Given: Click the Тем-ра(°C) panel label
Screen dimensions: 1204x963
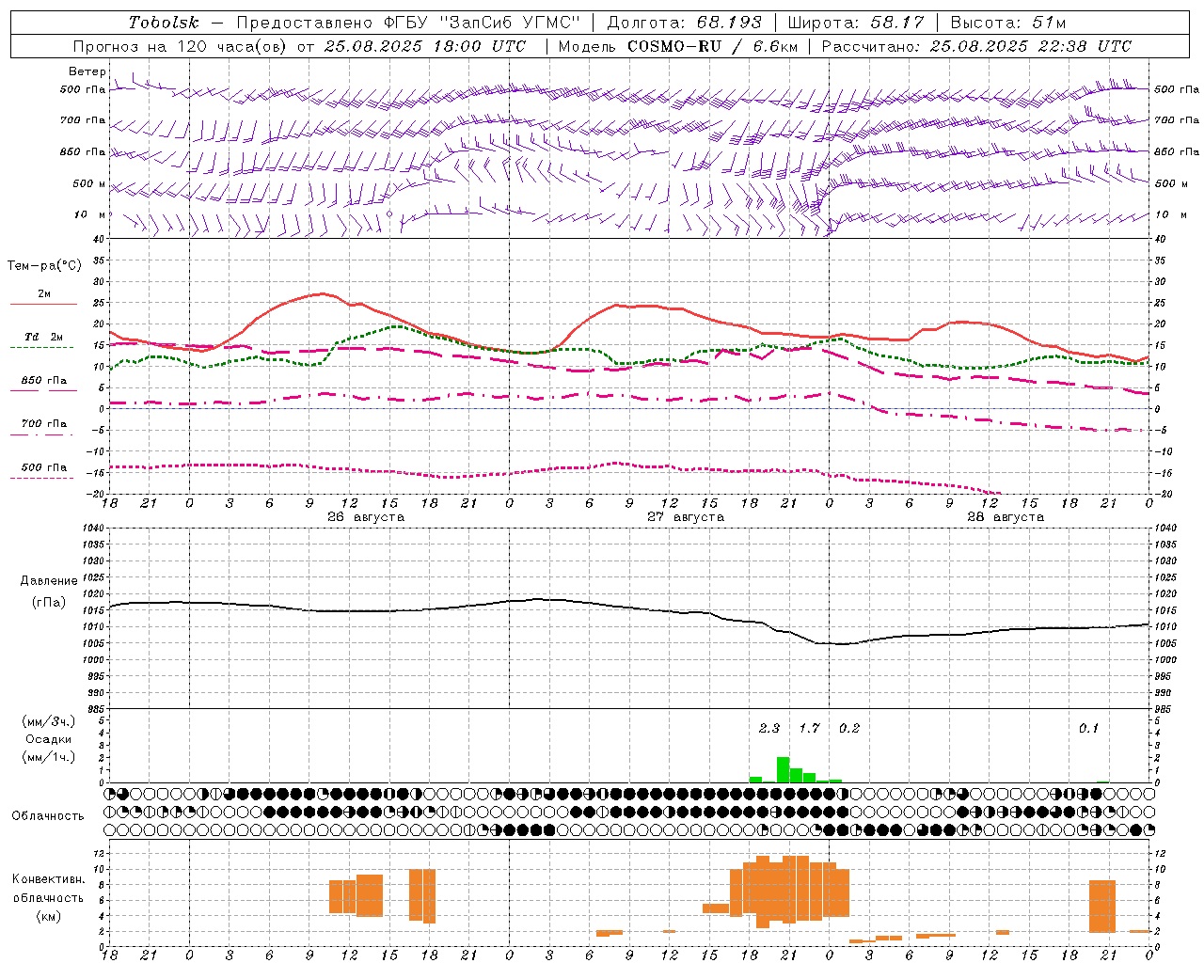Looking at the screenshot, I should click(x=44, y=266).
